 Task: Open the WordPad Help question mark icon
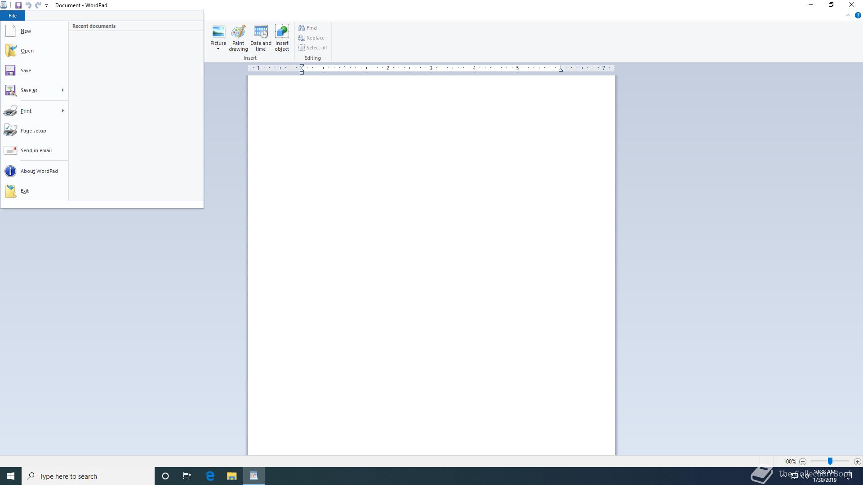tap(858, 15)
